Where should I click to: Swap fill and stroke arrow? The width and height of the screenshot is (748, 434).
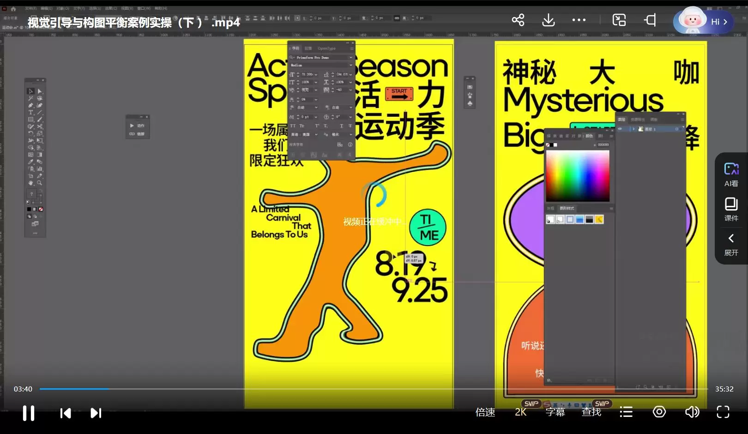click(40, 190)
